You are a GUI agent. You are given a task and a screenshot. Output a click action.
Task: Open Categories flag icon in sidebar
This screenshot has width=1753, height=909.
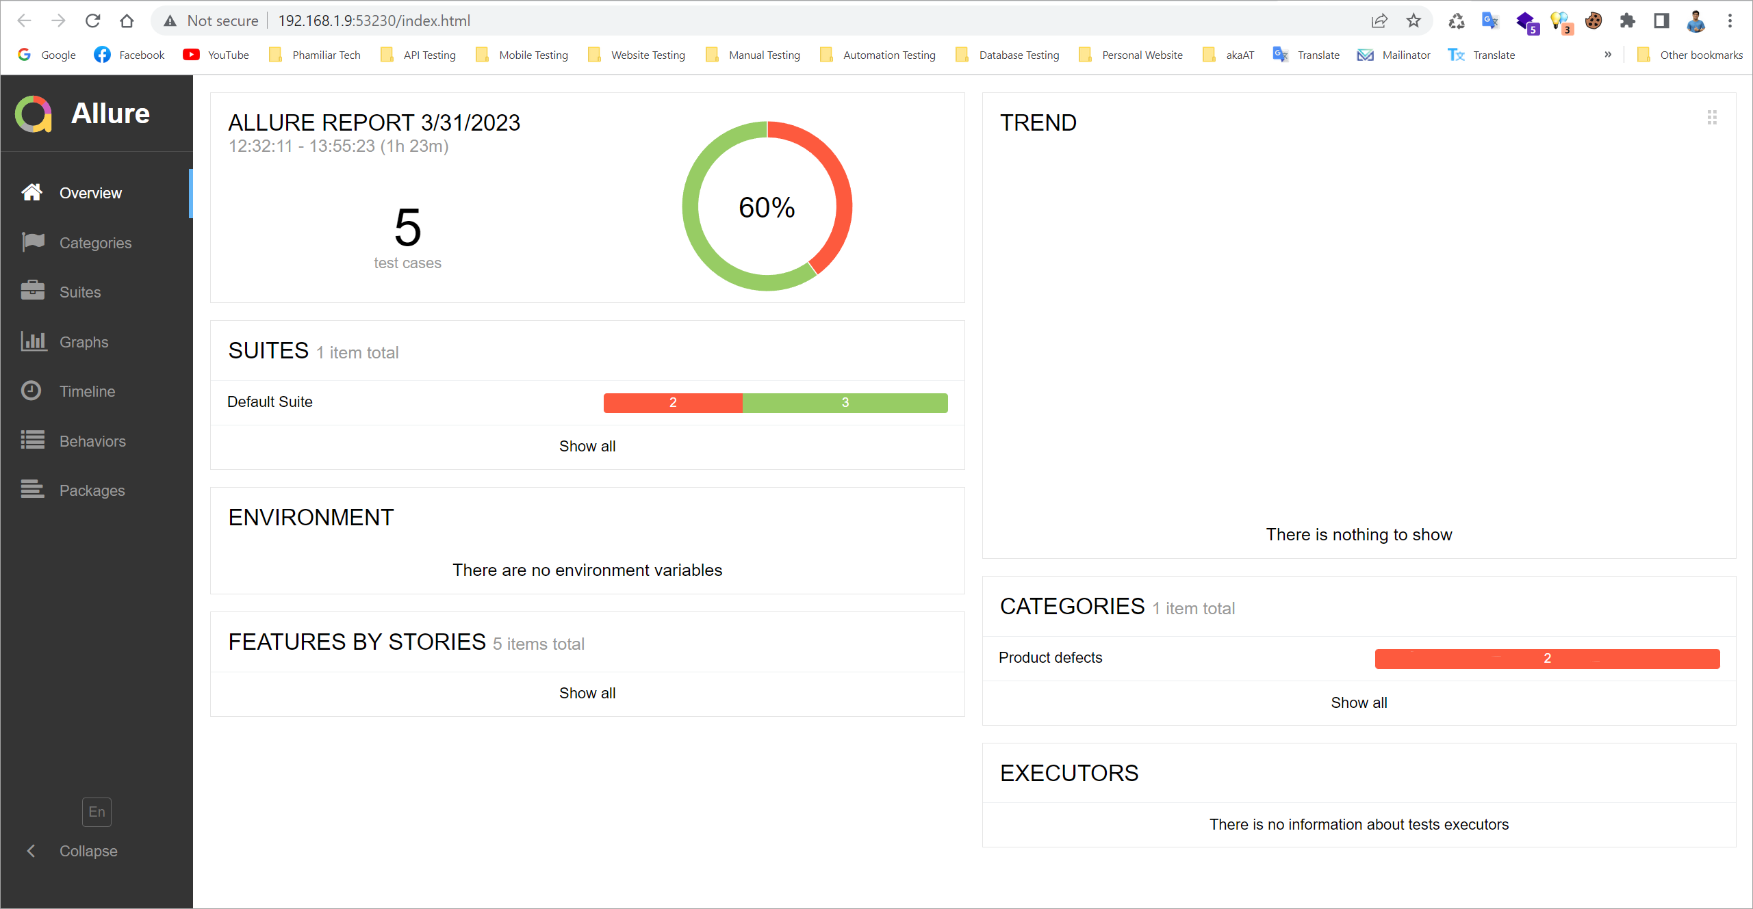click(32, 242)
